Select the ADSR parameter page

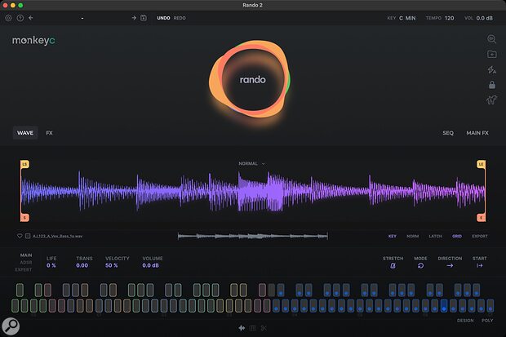[26, 263]
